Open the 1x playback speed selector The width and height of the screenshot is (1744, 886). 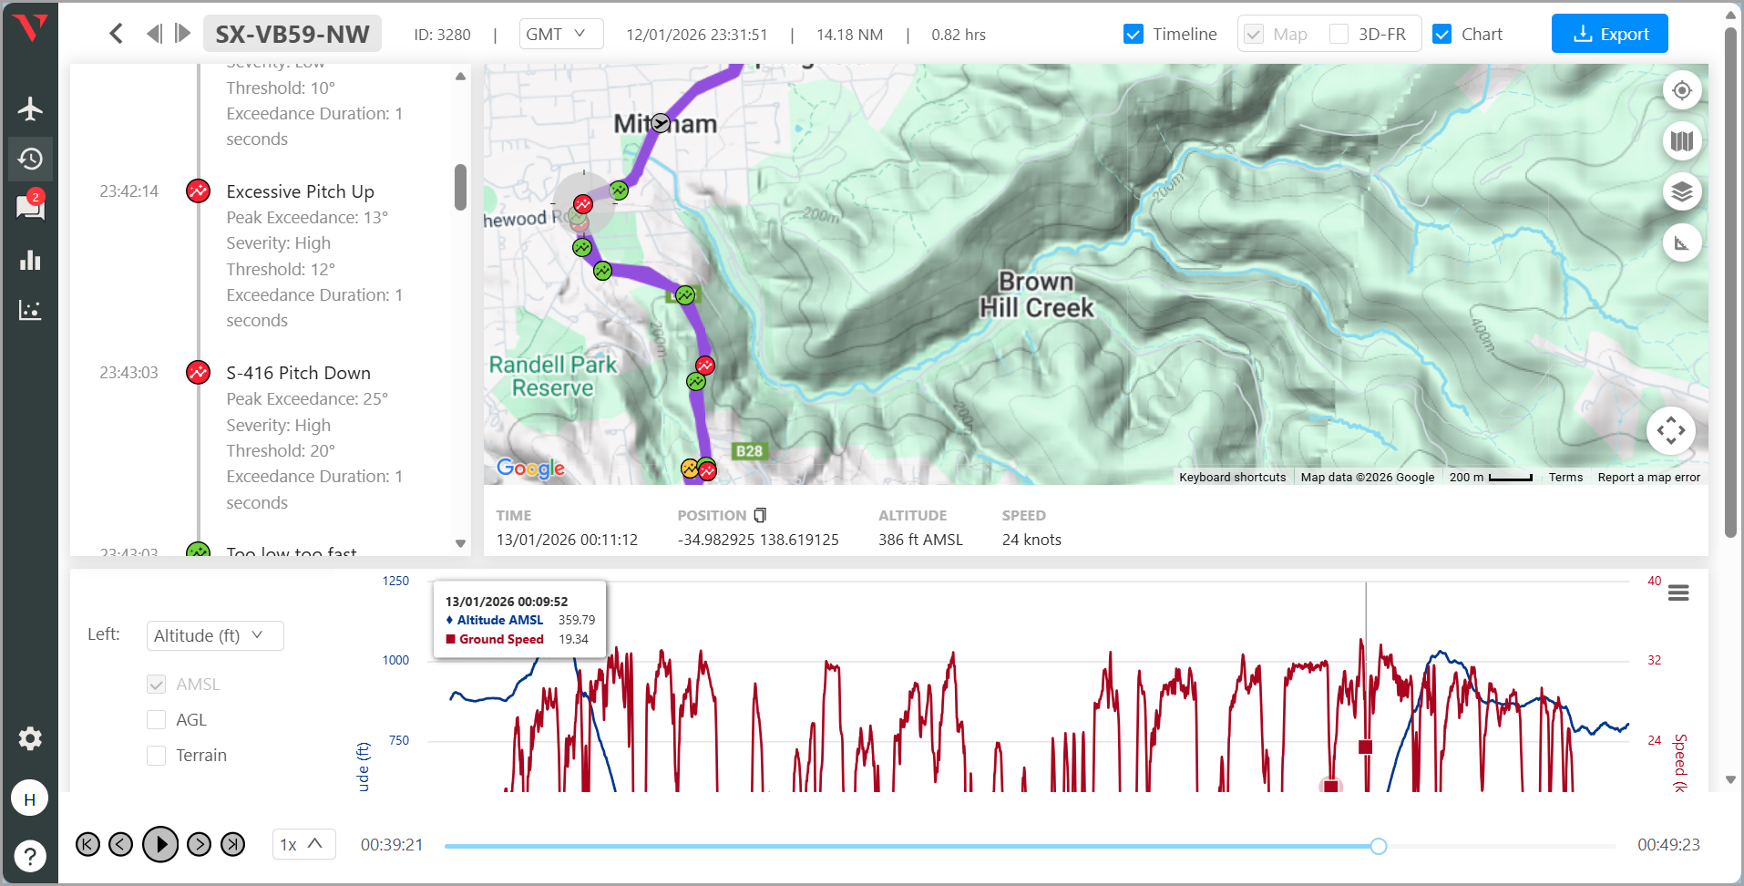(303, 844)
